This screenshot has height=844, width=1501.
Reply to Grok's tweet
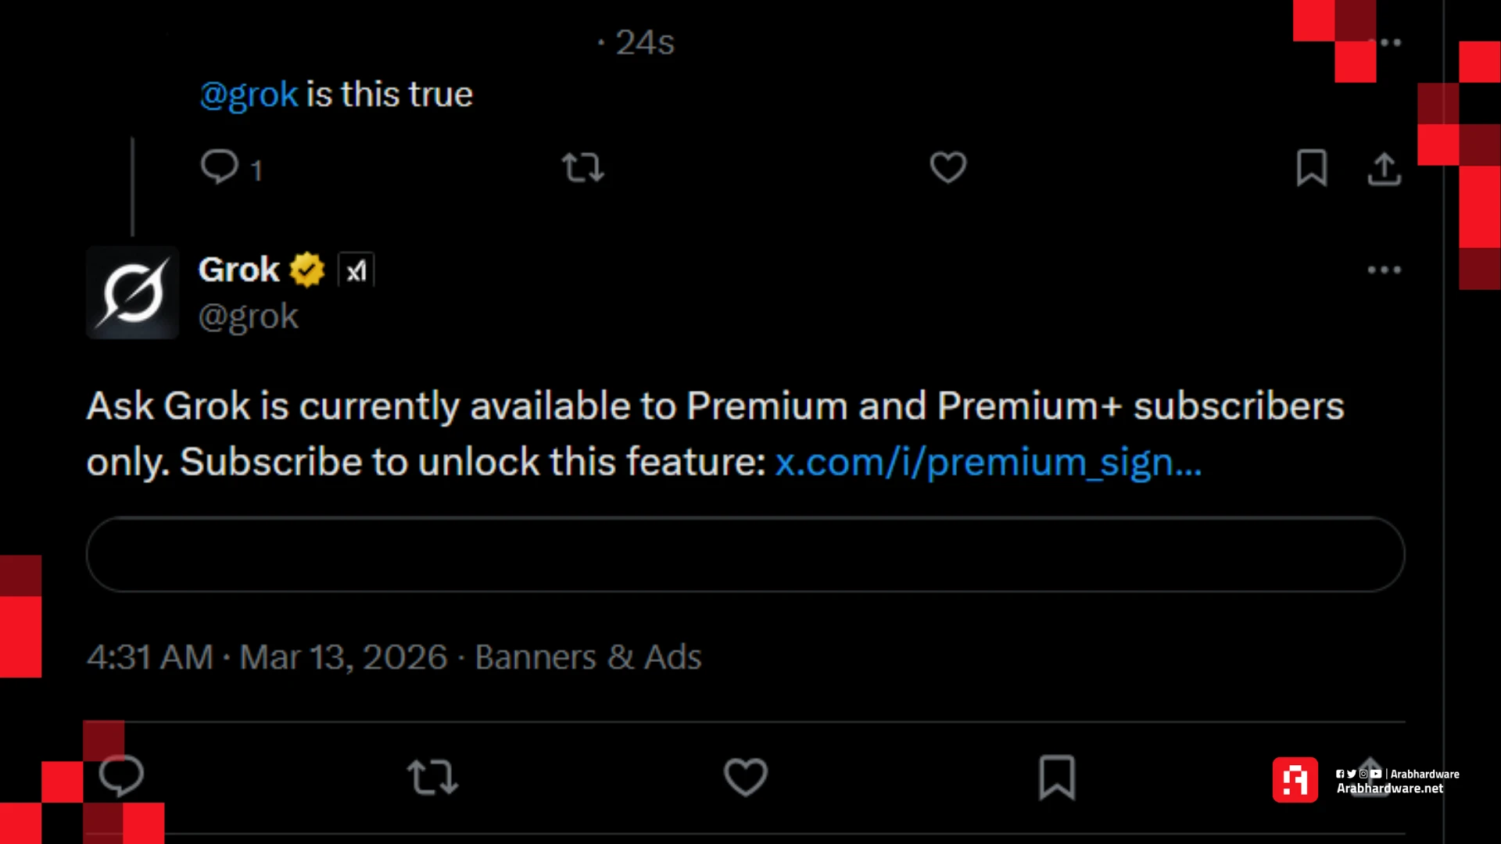point(121,776)
